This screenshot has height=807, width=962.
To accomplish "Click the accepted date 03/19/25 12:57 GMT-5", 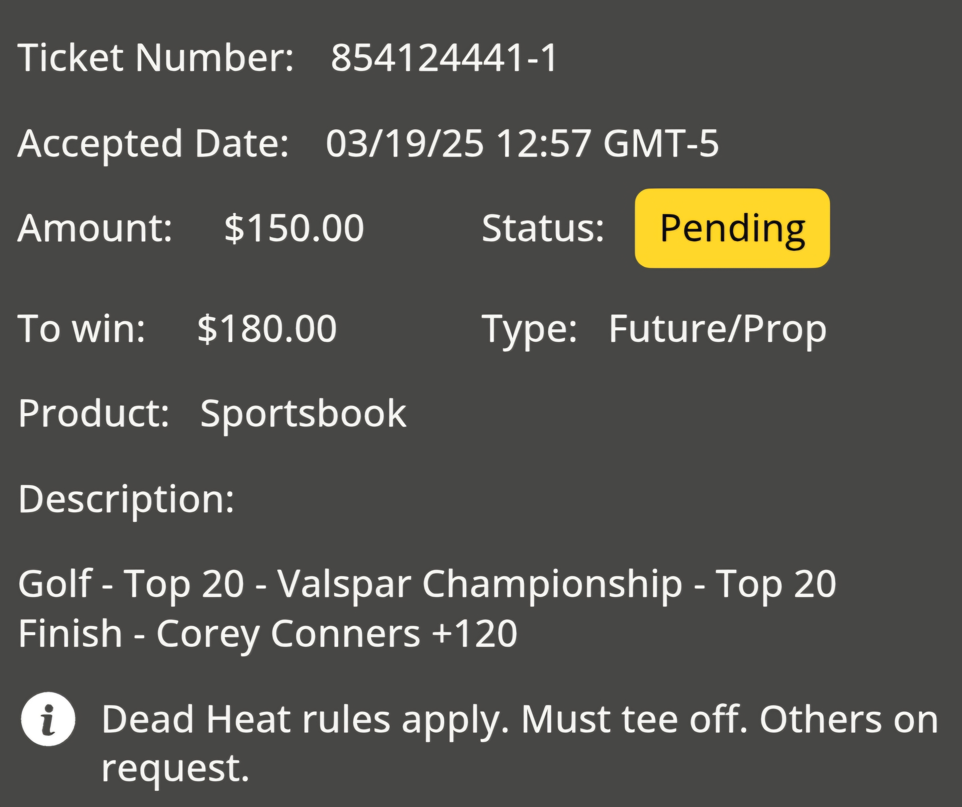I will tap(522, 143).
